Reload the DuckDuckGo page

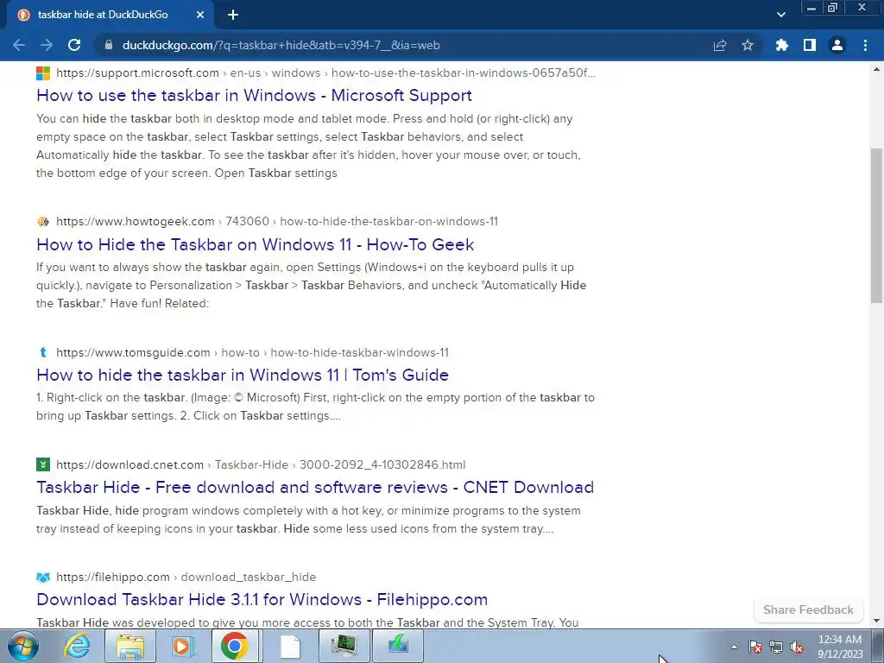[x=74, y=45]
